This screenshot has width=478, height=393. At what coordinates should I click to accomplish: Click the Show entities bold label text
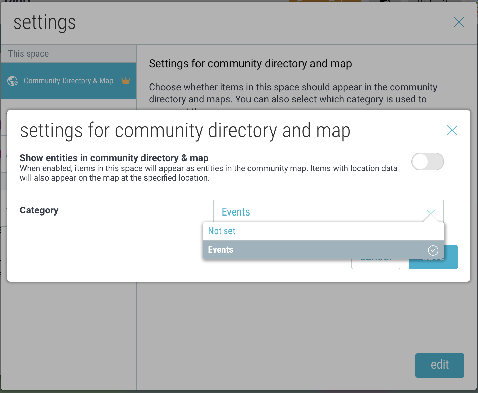(x=114, y=158)
